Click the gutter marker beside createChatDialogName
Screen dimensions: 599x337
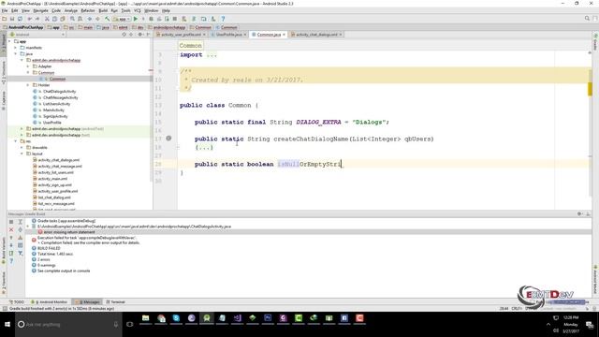pyautogui.click(x=168, y=139)
